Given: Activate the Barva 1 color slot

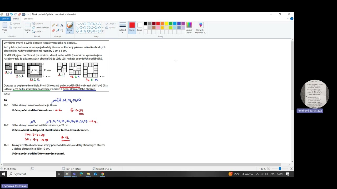Looking at the screenshot, I should click(x=132, y=28).
